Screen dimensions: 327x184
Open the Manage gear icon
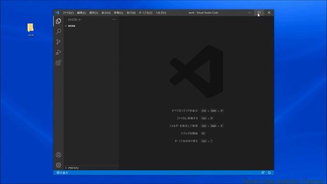click(58, 165)
